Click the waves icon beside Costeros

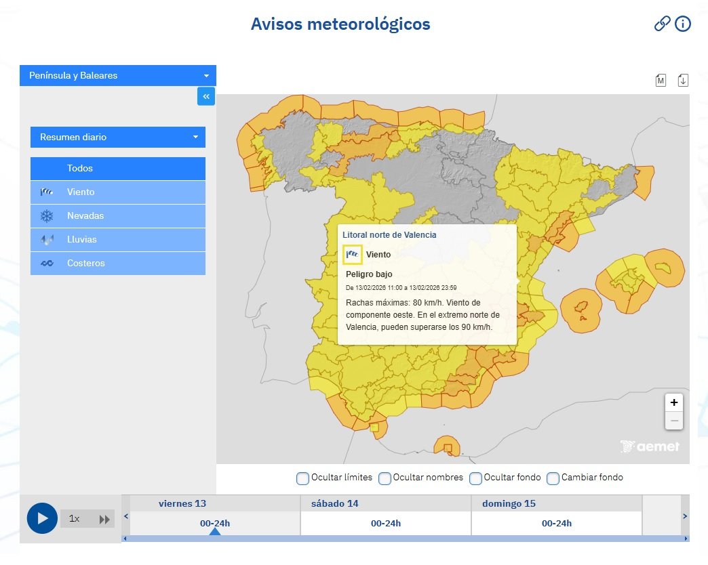coord(47,264)
